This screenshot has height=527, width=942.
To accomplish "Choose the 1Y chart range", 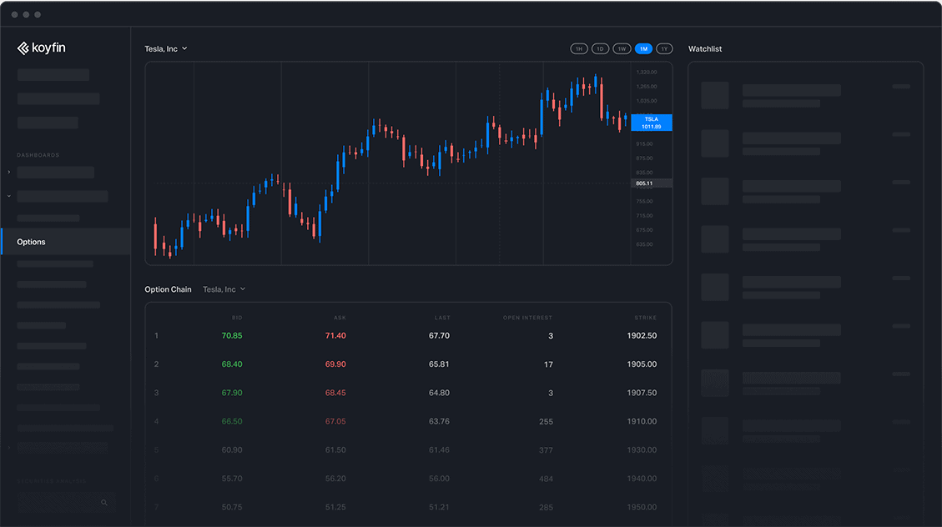I will (664, 49).
